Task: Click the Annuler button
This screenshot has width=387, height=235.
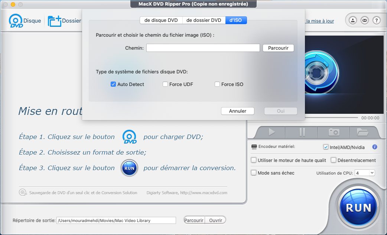Action: (237, 111)
